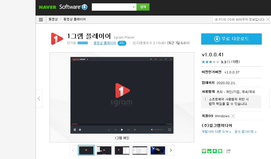Open the 동영상 플레이어 breadcrumb
This screenshot has width=271, height=159.
click(74, 19)
